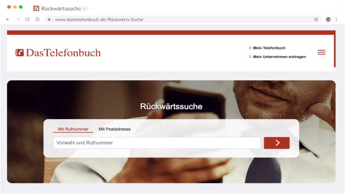345x194 pixels.
Task: Select the Mit Rufnummer tab
Action: (x=73, y=129)
